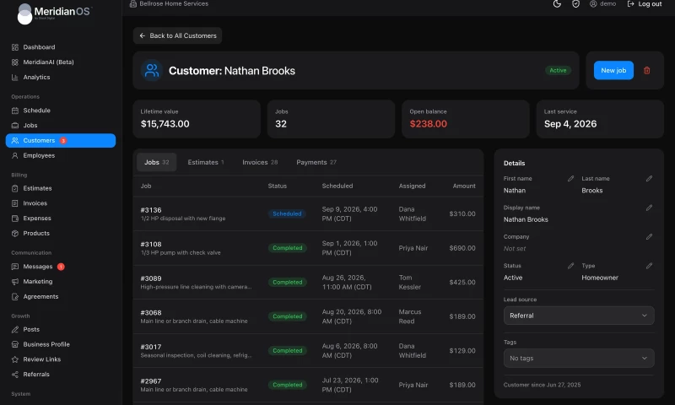Open the demo user account
This screenshot has height=405, width=675.
pos(602,4)
